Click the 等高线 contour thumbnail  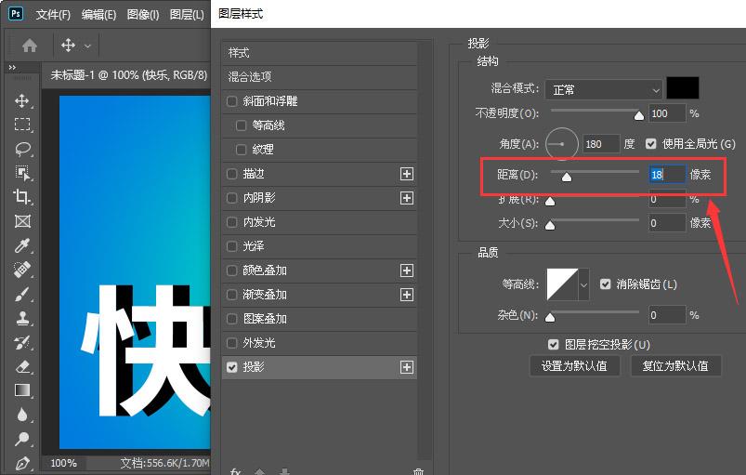point(562,284)
